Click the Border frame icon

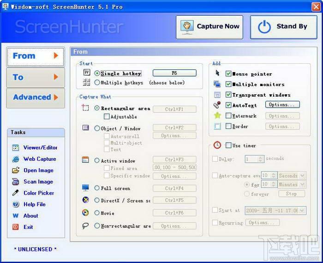pyautogui.click(x=217, y=126)
